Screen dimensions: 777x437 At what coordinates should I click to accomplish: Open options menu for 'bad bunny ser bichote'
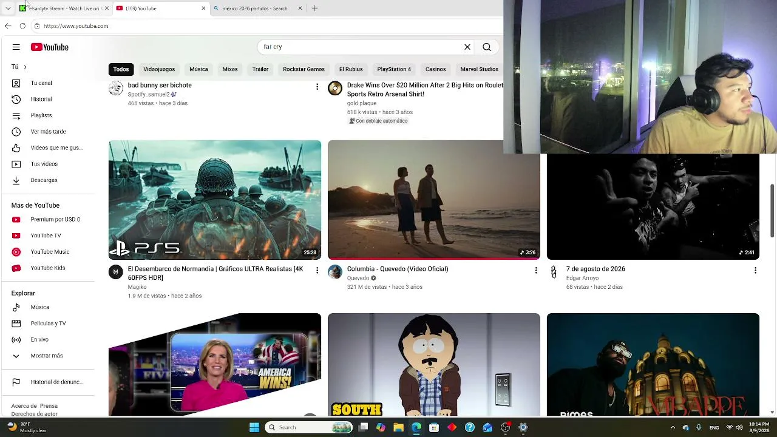tap(317, 87)
